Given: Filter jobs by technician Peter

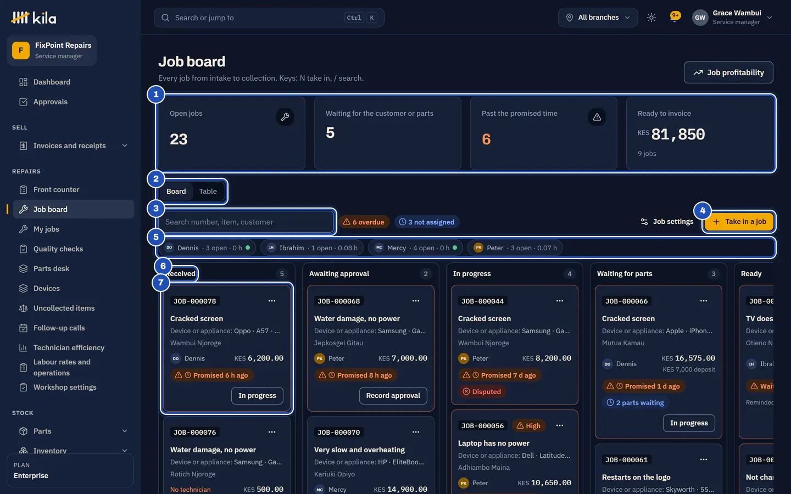Looking at the screenshot, I should pyautogui.click(x=515, y=248).
